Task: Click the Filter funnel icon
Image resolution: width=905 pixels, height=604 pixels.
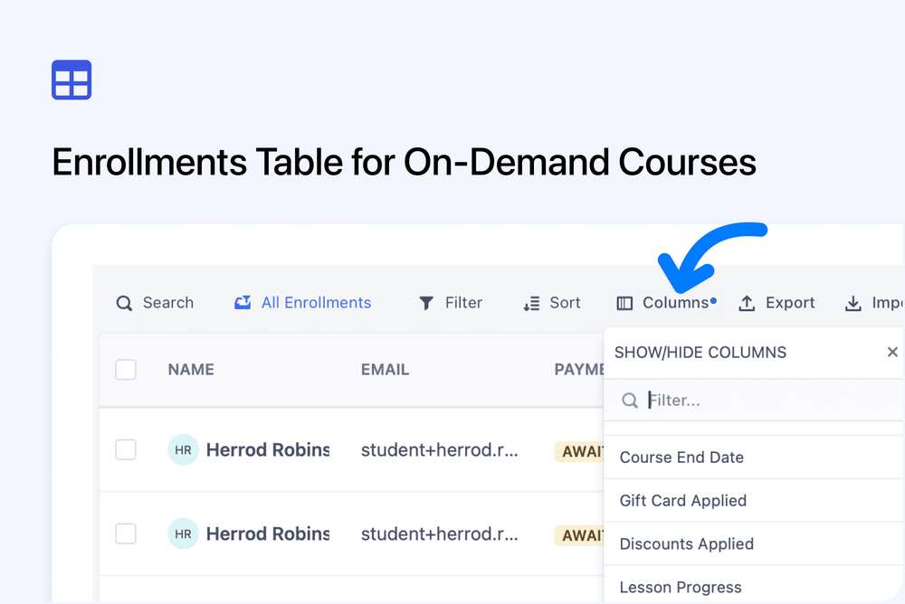Action: 425,303
